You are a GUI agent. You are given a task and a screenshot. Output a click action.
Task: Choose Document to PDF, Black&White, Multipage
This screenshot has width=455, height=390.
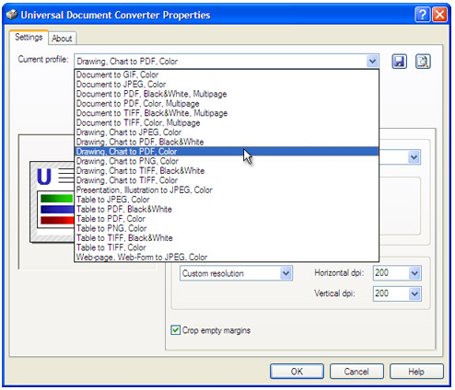pyautogui.click(x=227, y=94)
